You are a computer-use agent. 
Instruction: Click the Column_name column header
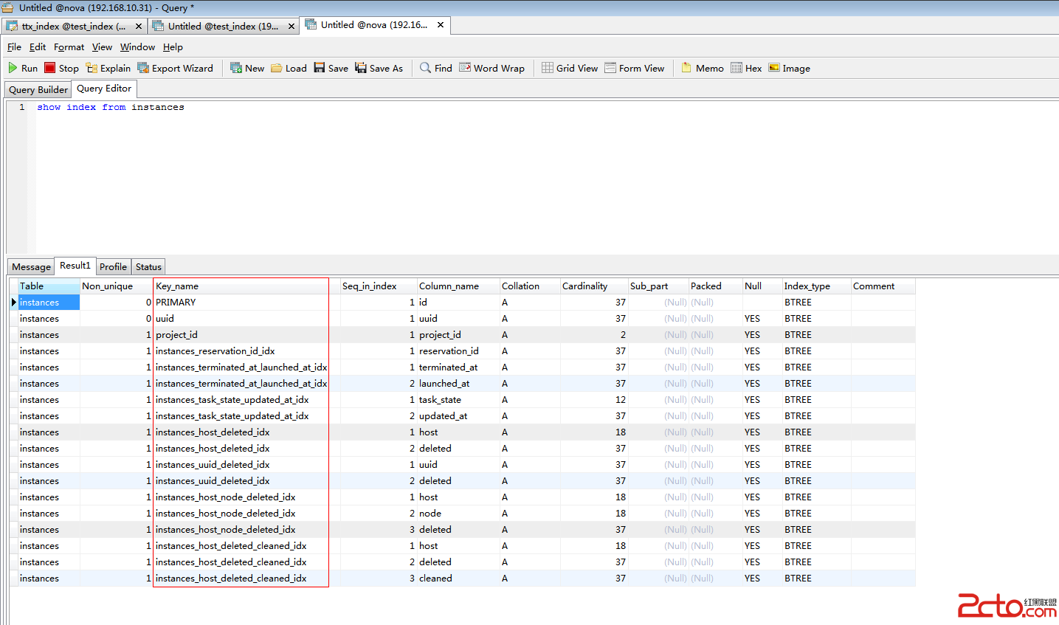(x=458, y=286)
